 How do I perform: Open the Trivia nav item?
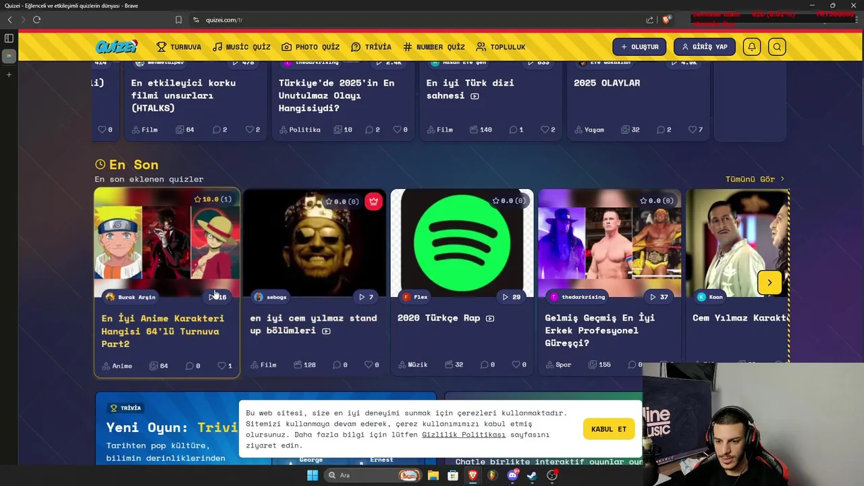coord(371,47)
